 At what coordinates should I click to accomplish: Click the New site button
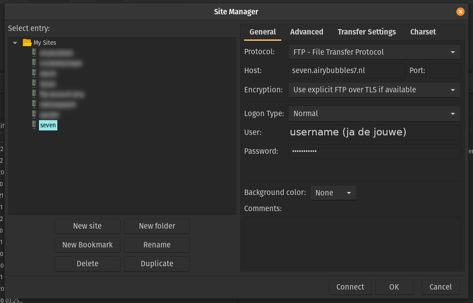[87, 226]
